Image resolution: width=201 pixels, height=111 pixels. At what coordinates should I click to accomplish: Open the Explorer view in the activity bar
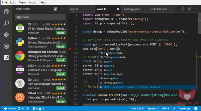coord(6,12)
